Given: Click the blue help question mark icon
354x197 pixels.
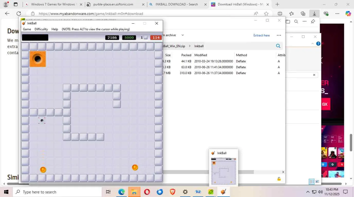Looking at the screenshot, I should click(x=318, y=44).
